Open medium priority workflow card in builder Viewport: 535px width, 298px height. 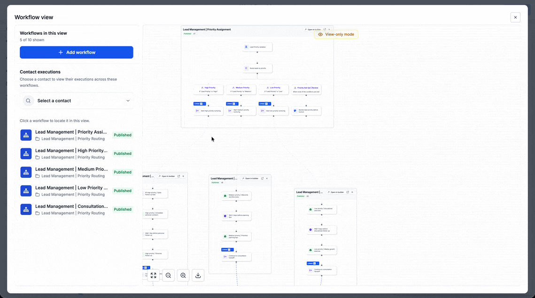(250, 178)
